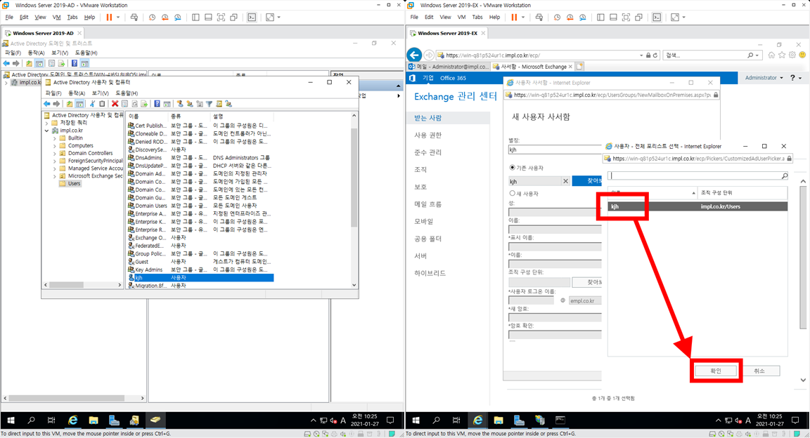Open Internet Explorer from the left VM taskbar
This screenshot has height=438, width=810.
(73, 420)
